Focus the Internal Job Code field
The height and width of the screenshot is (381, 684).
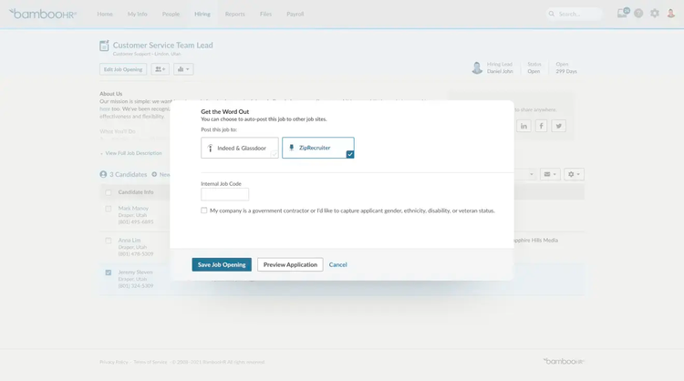[224, 194]
